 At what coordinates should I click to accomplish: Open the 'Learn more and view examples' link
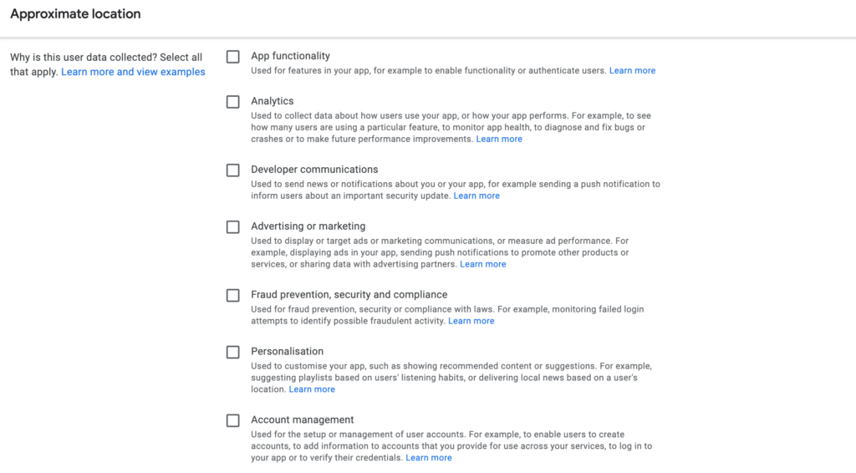coord(133,72)
